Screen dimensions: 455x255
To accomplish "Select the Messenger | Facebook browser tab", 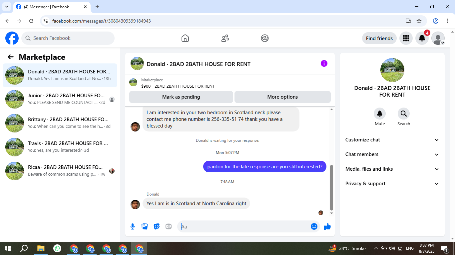I will tap(52, 7).
